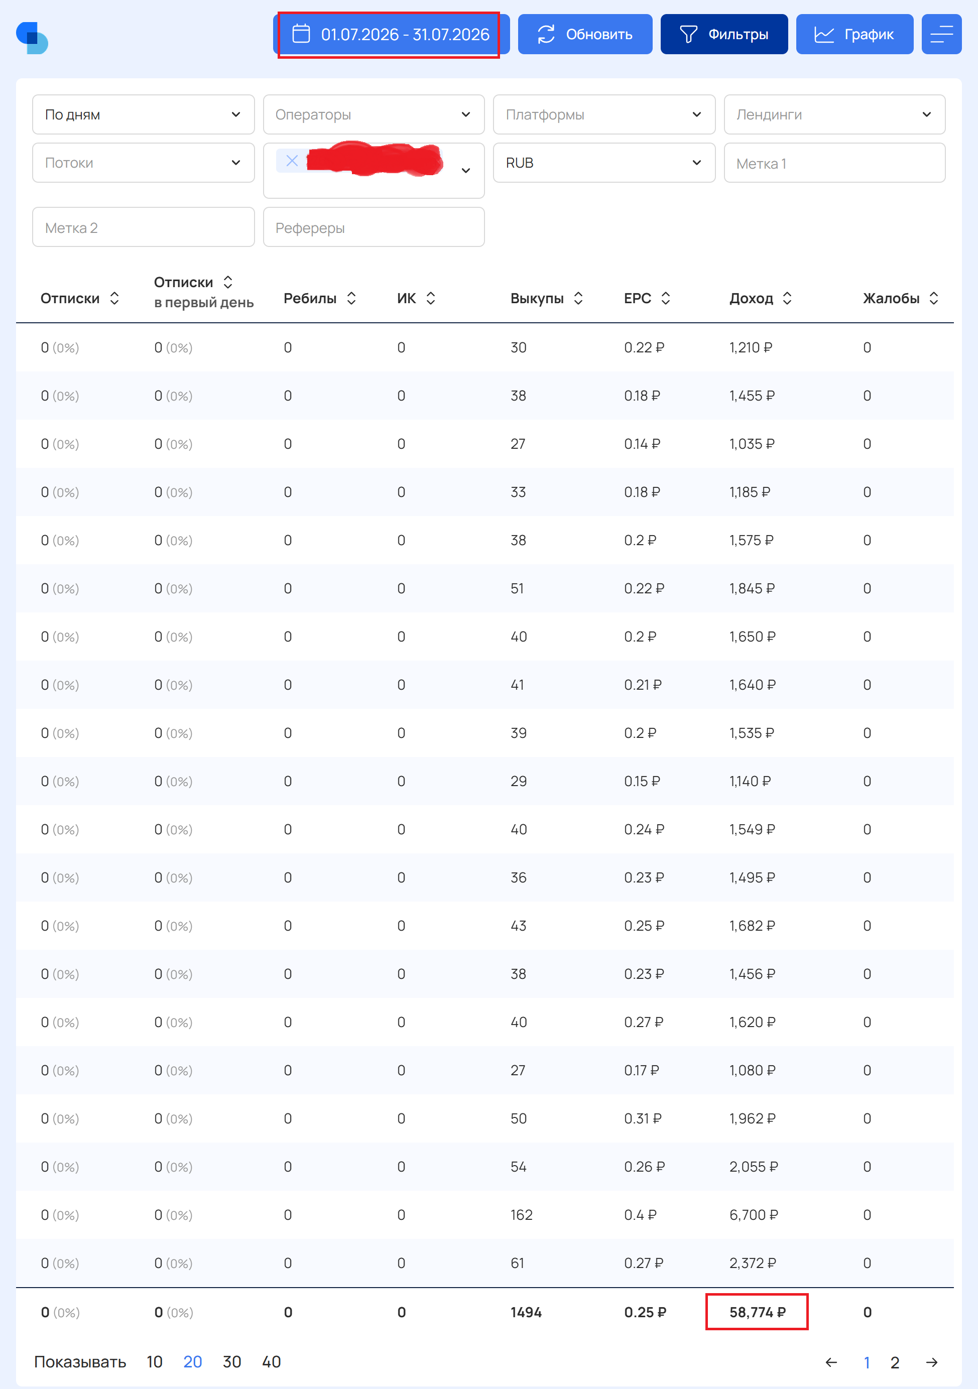Go to next page arrow
This screenshot has width=978, height=1389.
tap(932, 1362)
